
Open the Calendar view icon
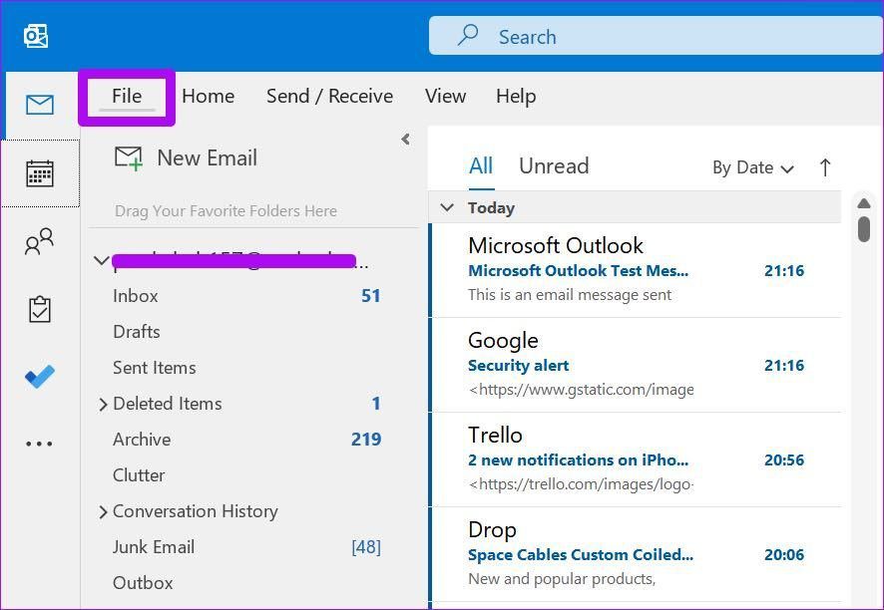point(40,173)
